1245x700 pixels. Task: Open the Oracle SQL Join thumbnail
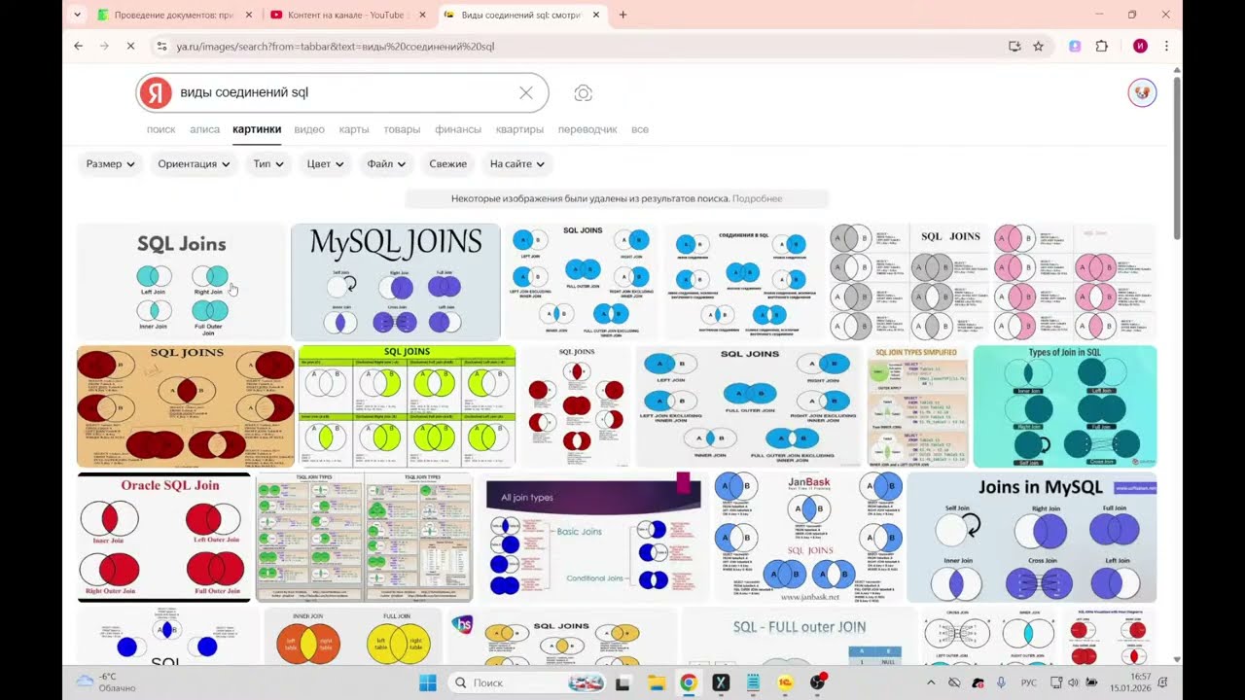(163, 538)
